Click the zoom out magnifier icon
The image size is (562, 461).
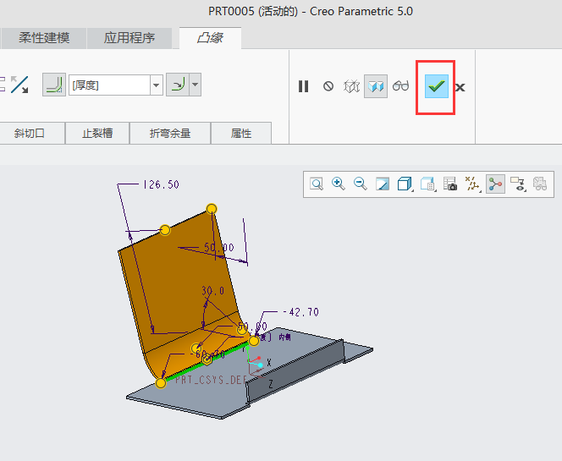pos(361,184)
